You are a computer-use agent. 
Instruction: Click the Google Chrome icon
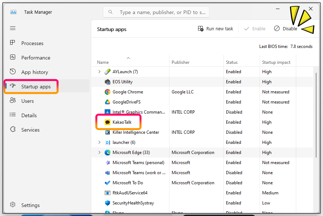pyautogui.click(x=108, y=92)
